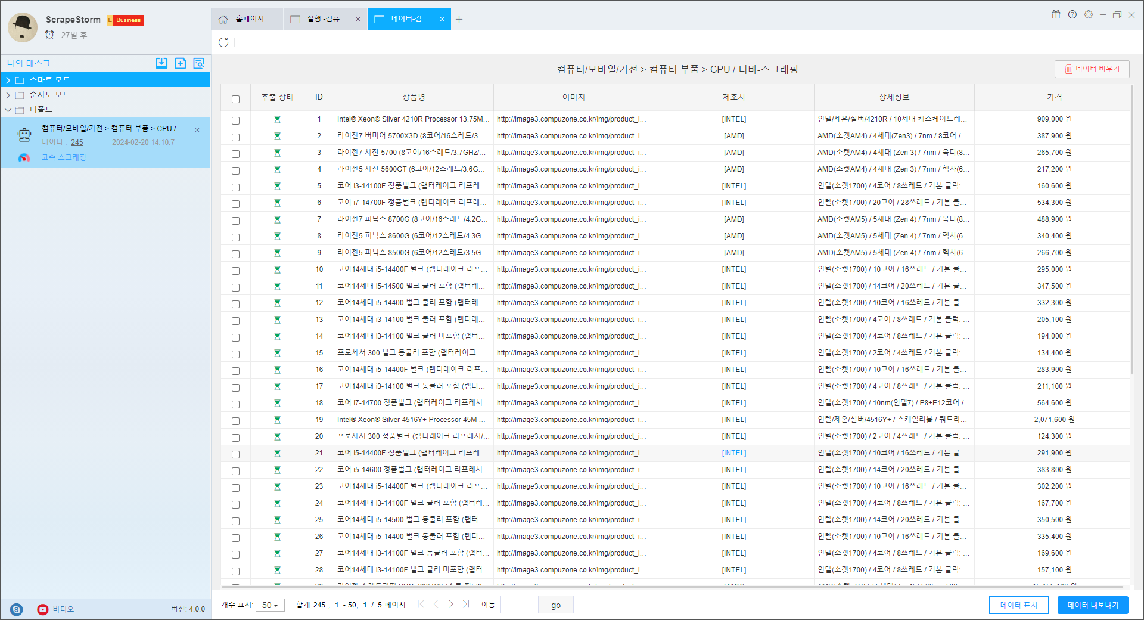Image resolution: width=1144 pixels, height=620 pixels.
Task: Click the user avatar with the hat
Action: point(23,27)
